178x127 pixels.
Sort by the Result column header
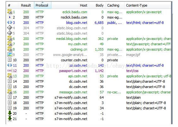coord(26,5)
